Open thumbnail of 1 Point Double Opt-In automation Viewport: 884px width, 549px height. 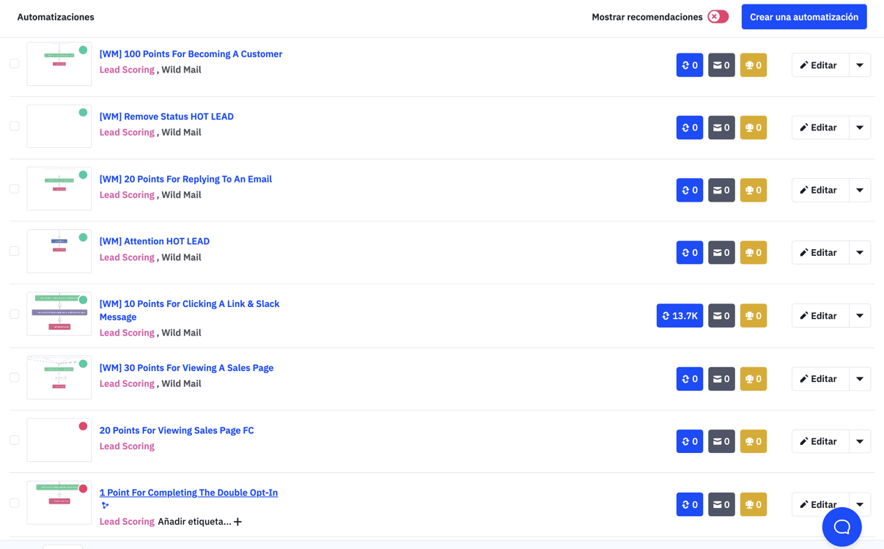tap(59, 503)
